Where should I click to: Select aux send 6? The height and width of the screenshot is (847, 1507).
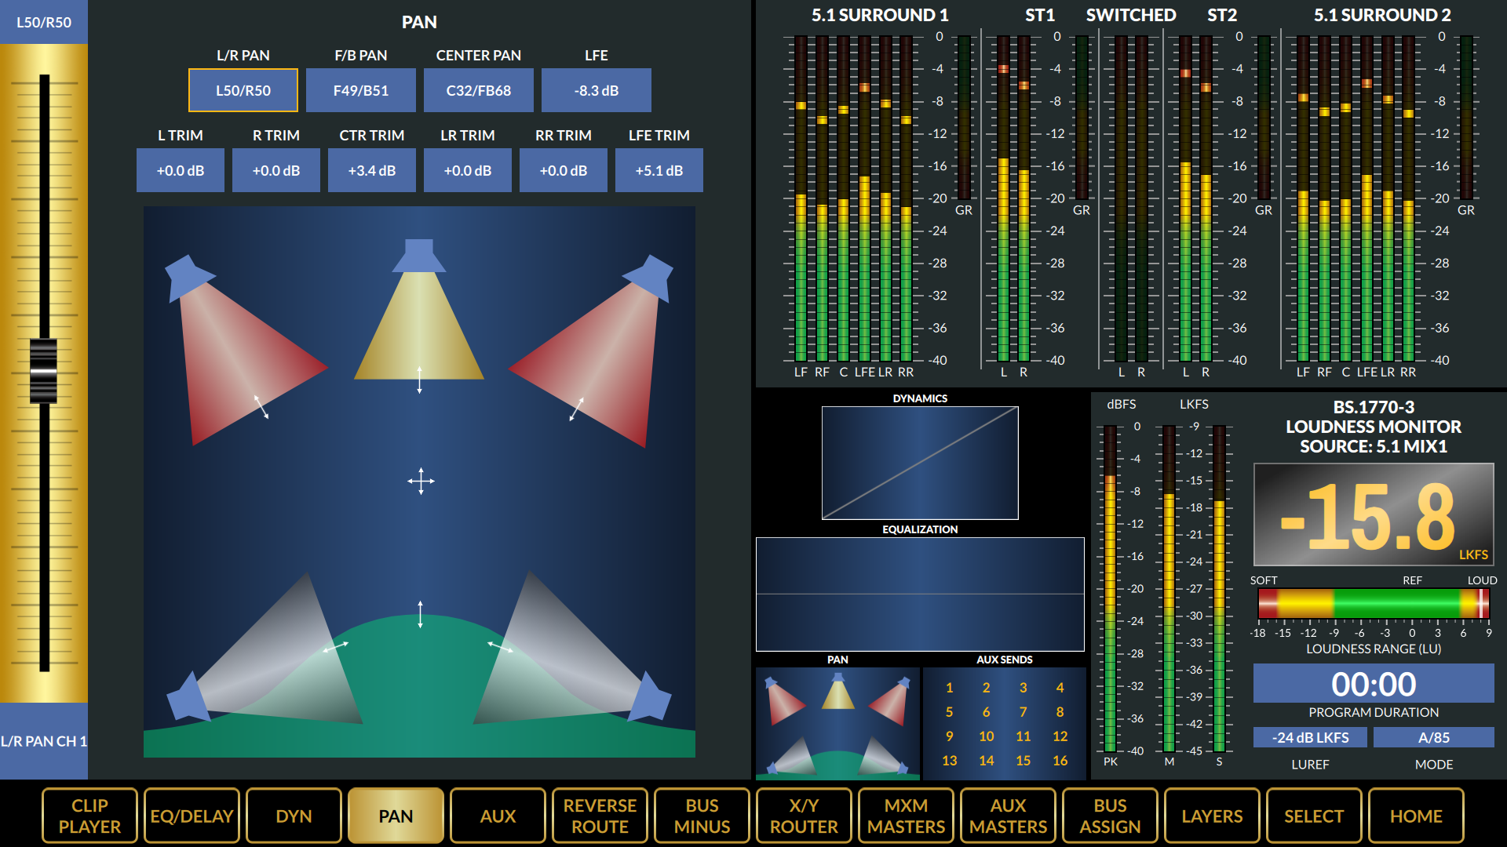986,712
